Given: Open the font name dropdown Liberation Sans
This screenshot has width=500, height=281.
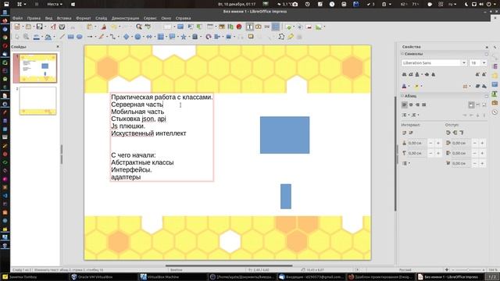Looking at the screenshot, I should (x=464, y=63).
